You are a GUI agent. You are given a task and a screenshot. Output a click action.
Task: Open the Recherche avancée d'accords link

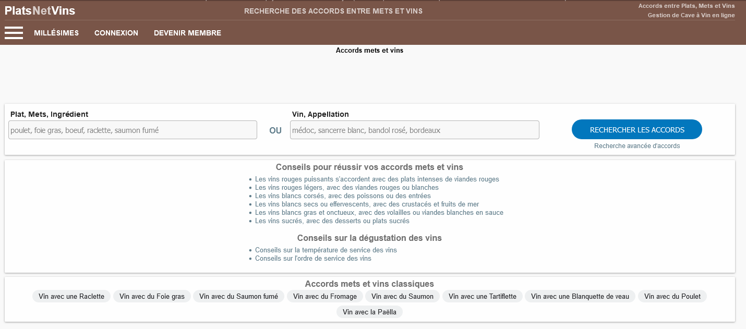point(637,146)
